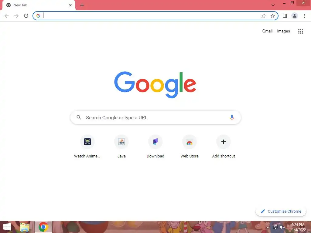The image size is (311, 233).
Task: Click the magnifier icon in search box
Action: pos(79,117)
